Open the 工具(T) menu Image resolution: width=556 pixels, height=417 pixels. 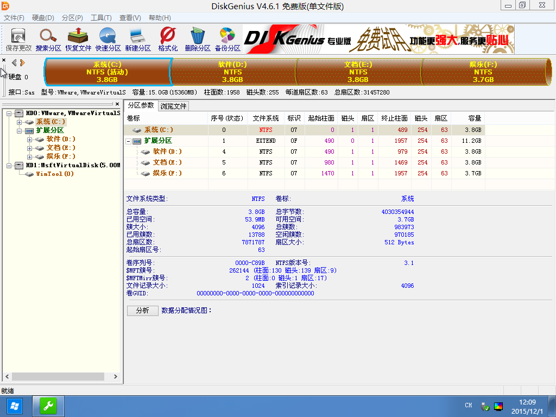(101, 18)
